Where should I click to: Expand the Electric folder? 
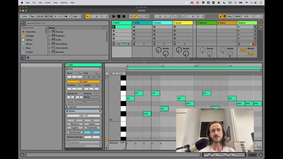(50, 52)
